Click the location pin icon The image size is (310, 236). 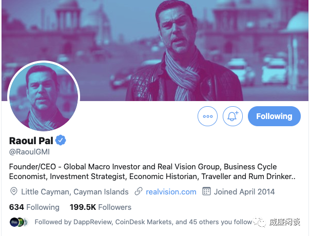tap(14, 191)
